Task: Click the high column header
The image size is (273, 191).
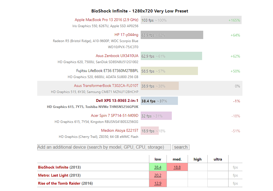Action: coord(198,159)
